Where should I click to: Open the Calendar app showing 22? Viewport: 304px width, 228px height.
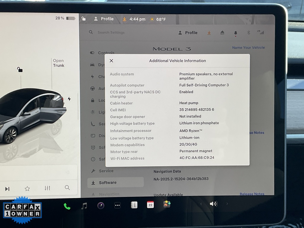coord(151,205)
